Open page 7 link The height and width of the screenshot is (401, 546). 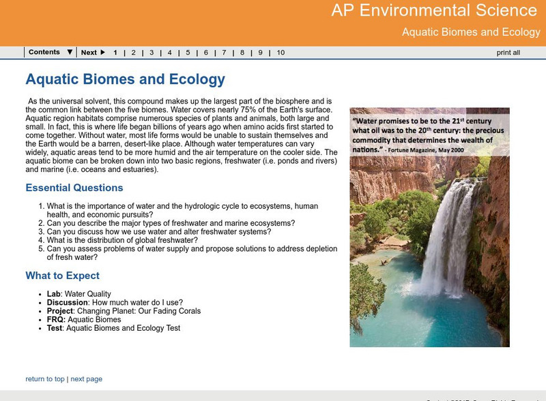pos(224,53)
